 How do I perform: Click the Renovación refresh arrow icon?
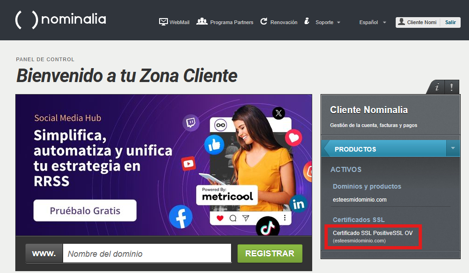click(263, 21)
